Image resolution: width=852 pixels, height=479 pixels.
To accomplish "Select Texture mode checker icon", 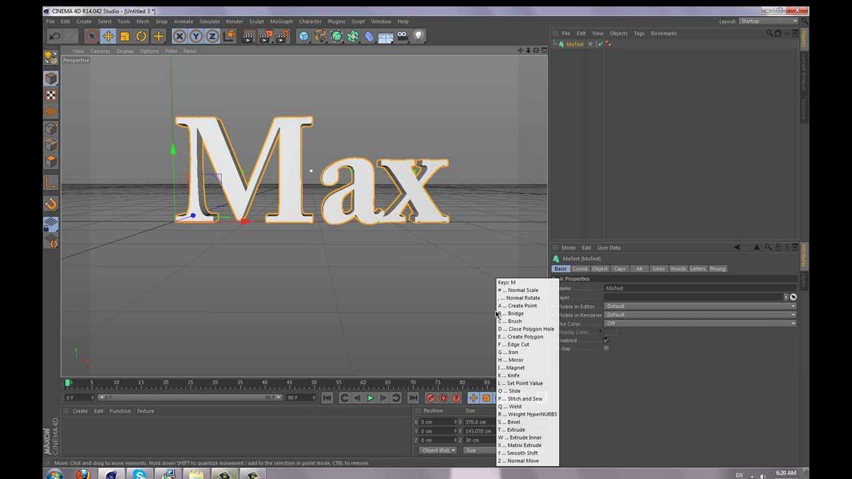I will (x=51, y=95).
